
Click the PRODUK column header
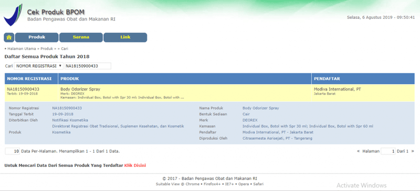(x=185, y=79)
